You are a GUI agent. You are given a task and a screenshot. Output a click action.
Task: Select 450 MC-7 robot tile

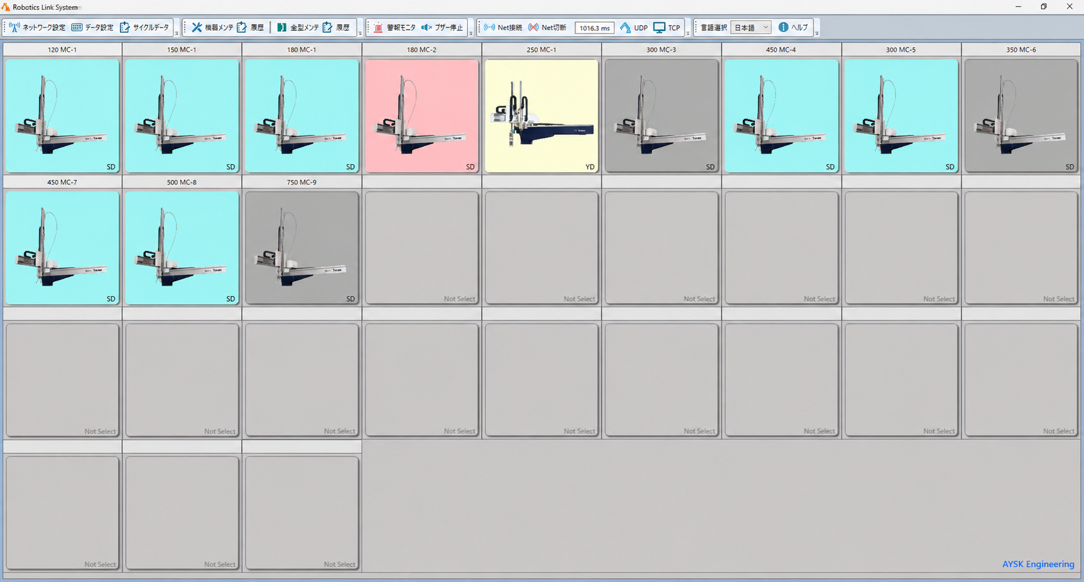click(x=62, y=248)
